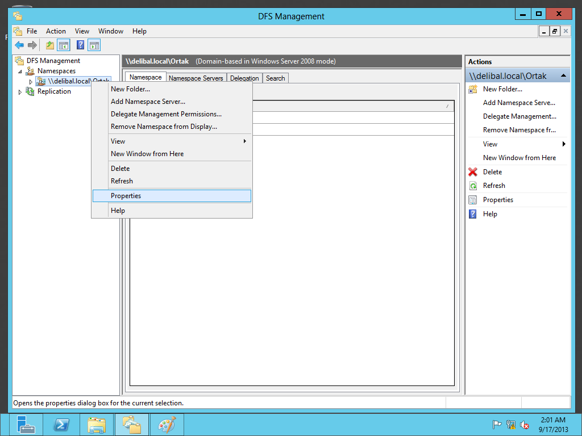
Task: Click the blue Help toolbar icon
Action: pyautogui.click(x=81, y=45)
